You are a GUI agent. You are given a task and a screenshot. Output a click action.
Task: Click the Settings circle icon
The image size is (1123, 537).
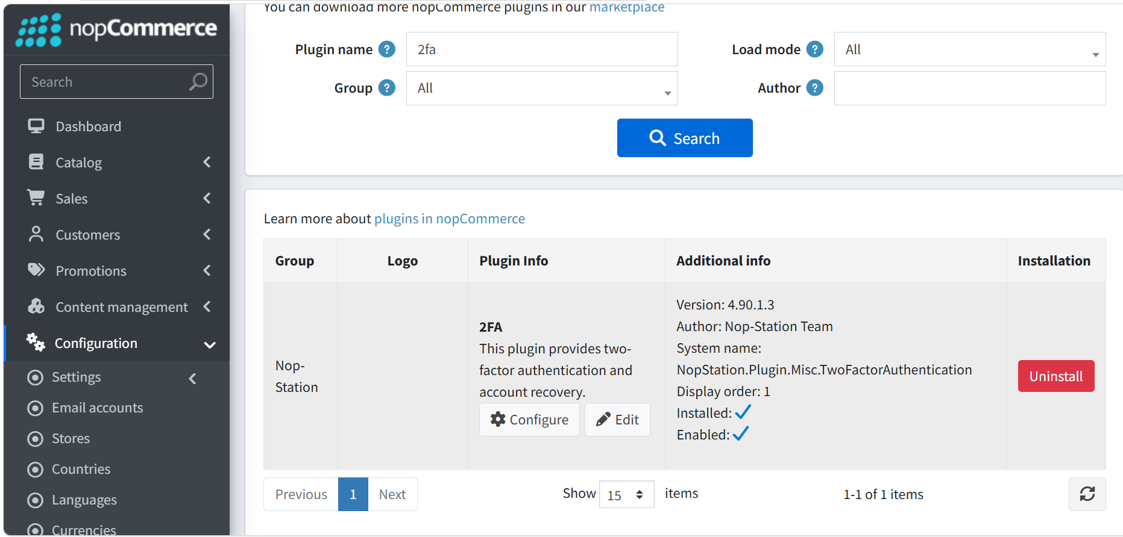(x=36, y=377)
